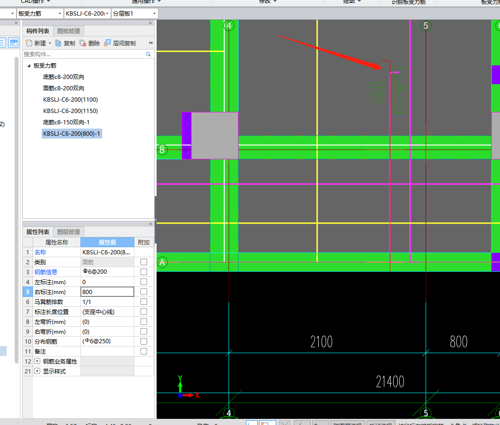Show more component list toolbar items

(x=151, y=43)
